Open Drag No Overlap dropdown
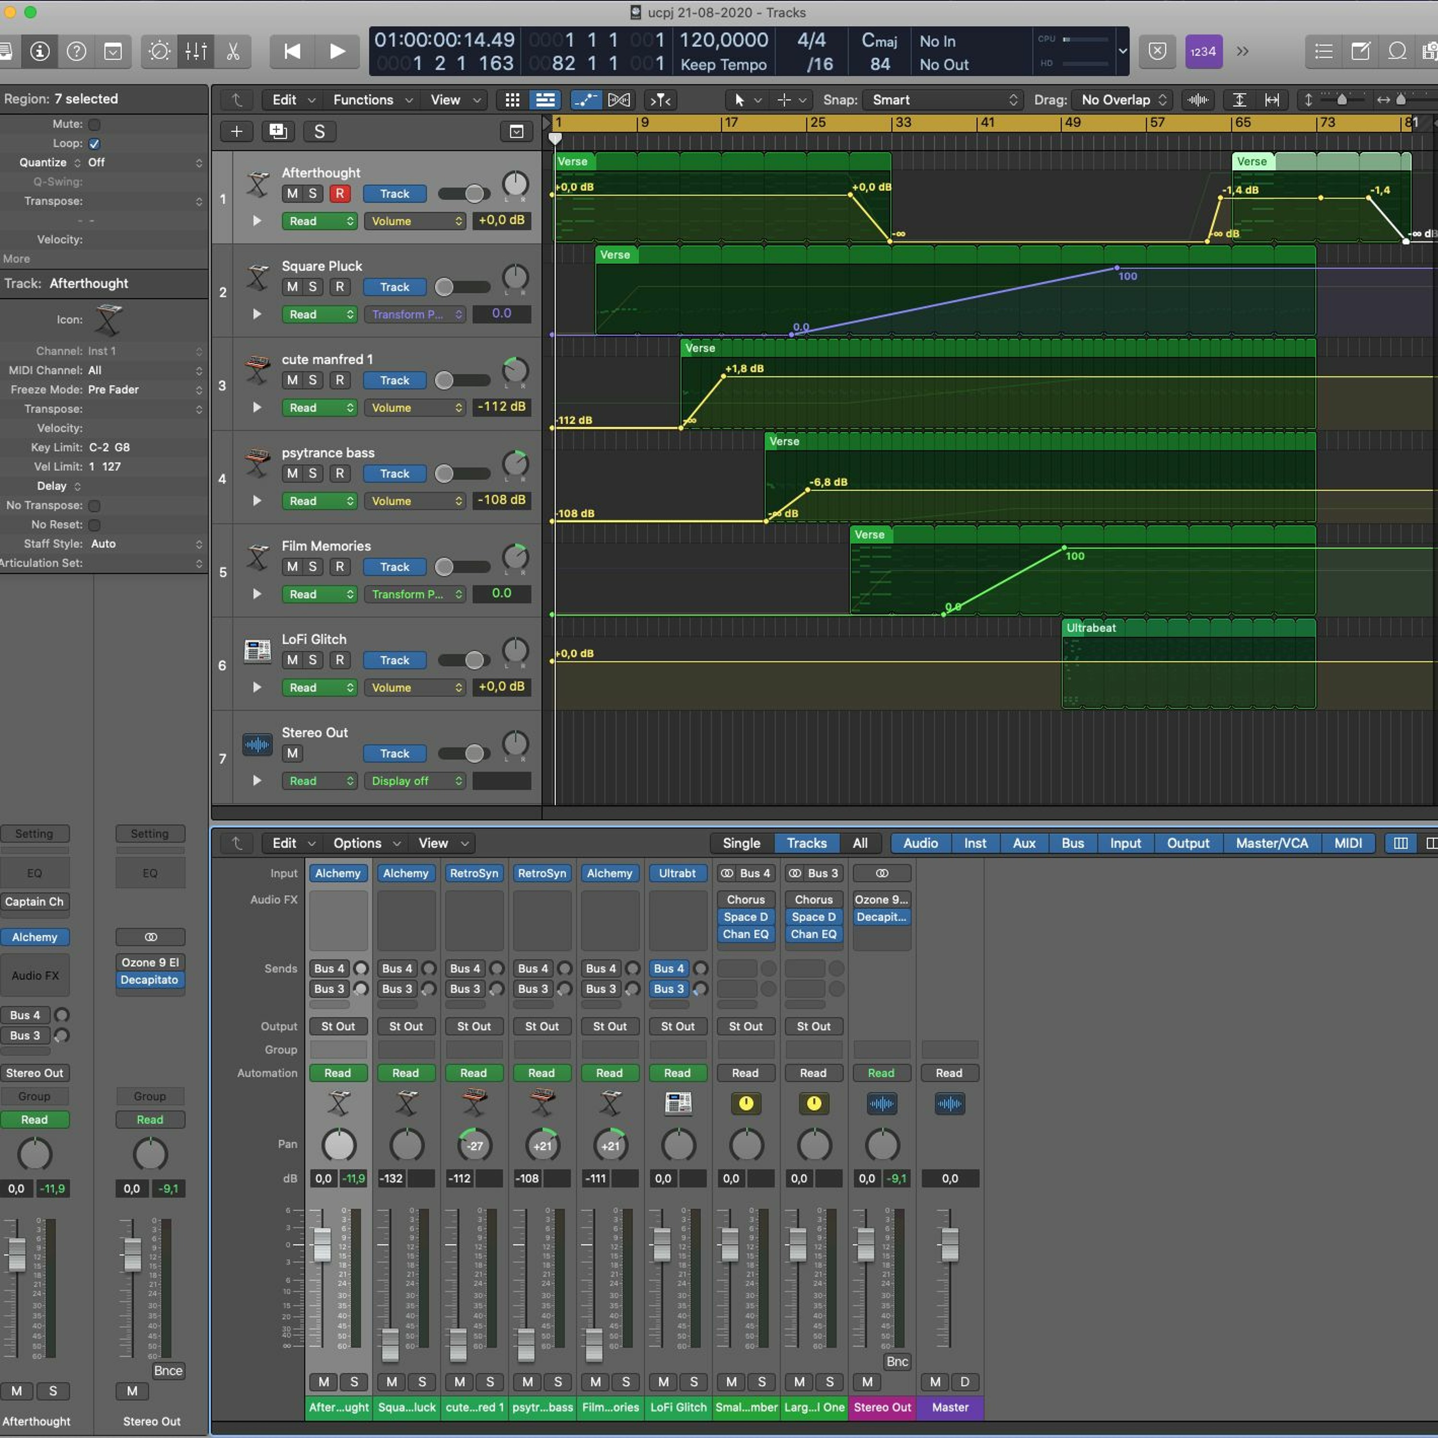This screenshot has width=1438, height=1438. tap(1123, 100)
